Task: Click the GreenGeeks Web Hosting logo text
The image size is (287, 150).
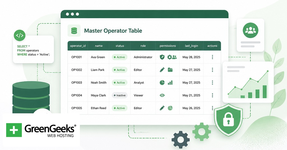Action: [50, 131]
